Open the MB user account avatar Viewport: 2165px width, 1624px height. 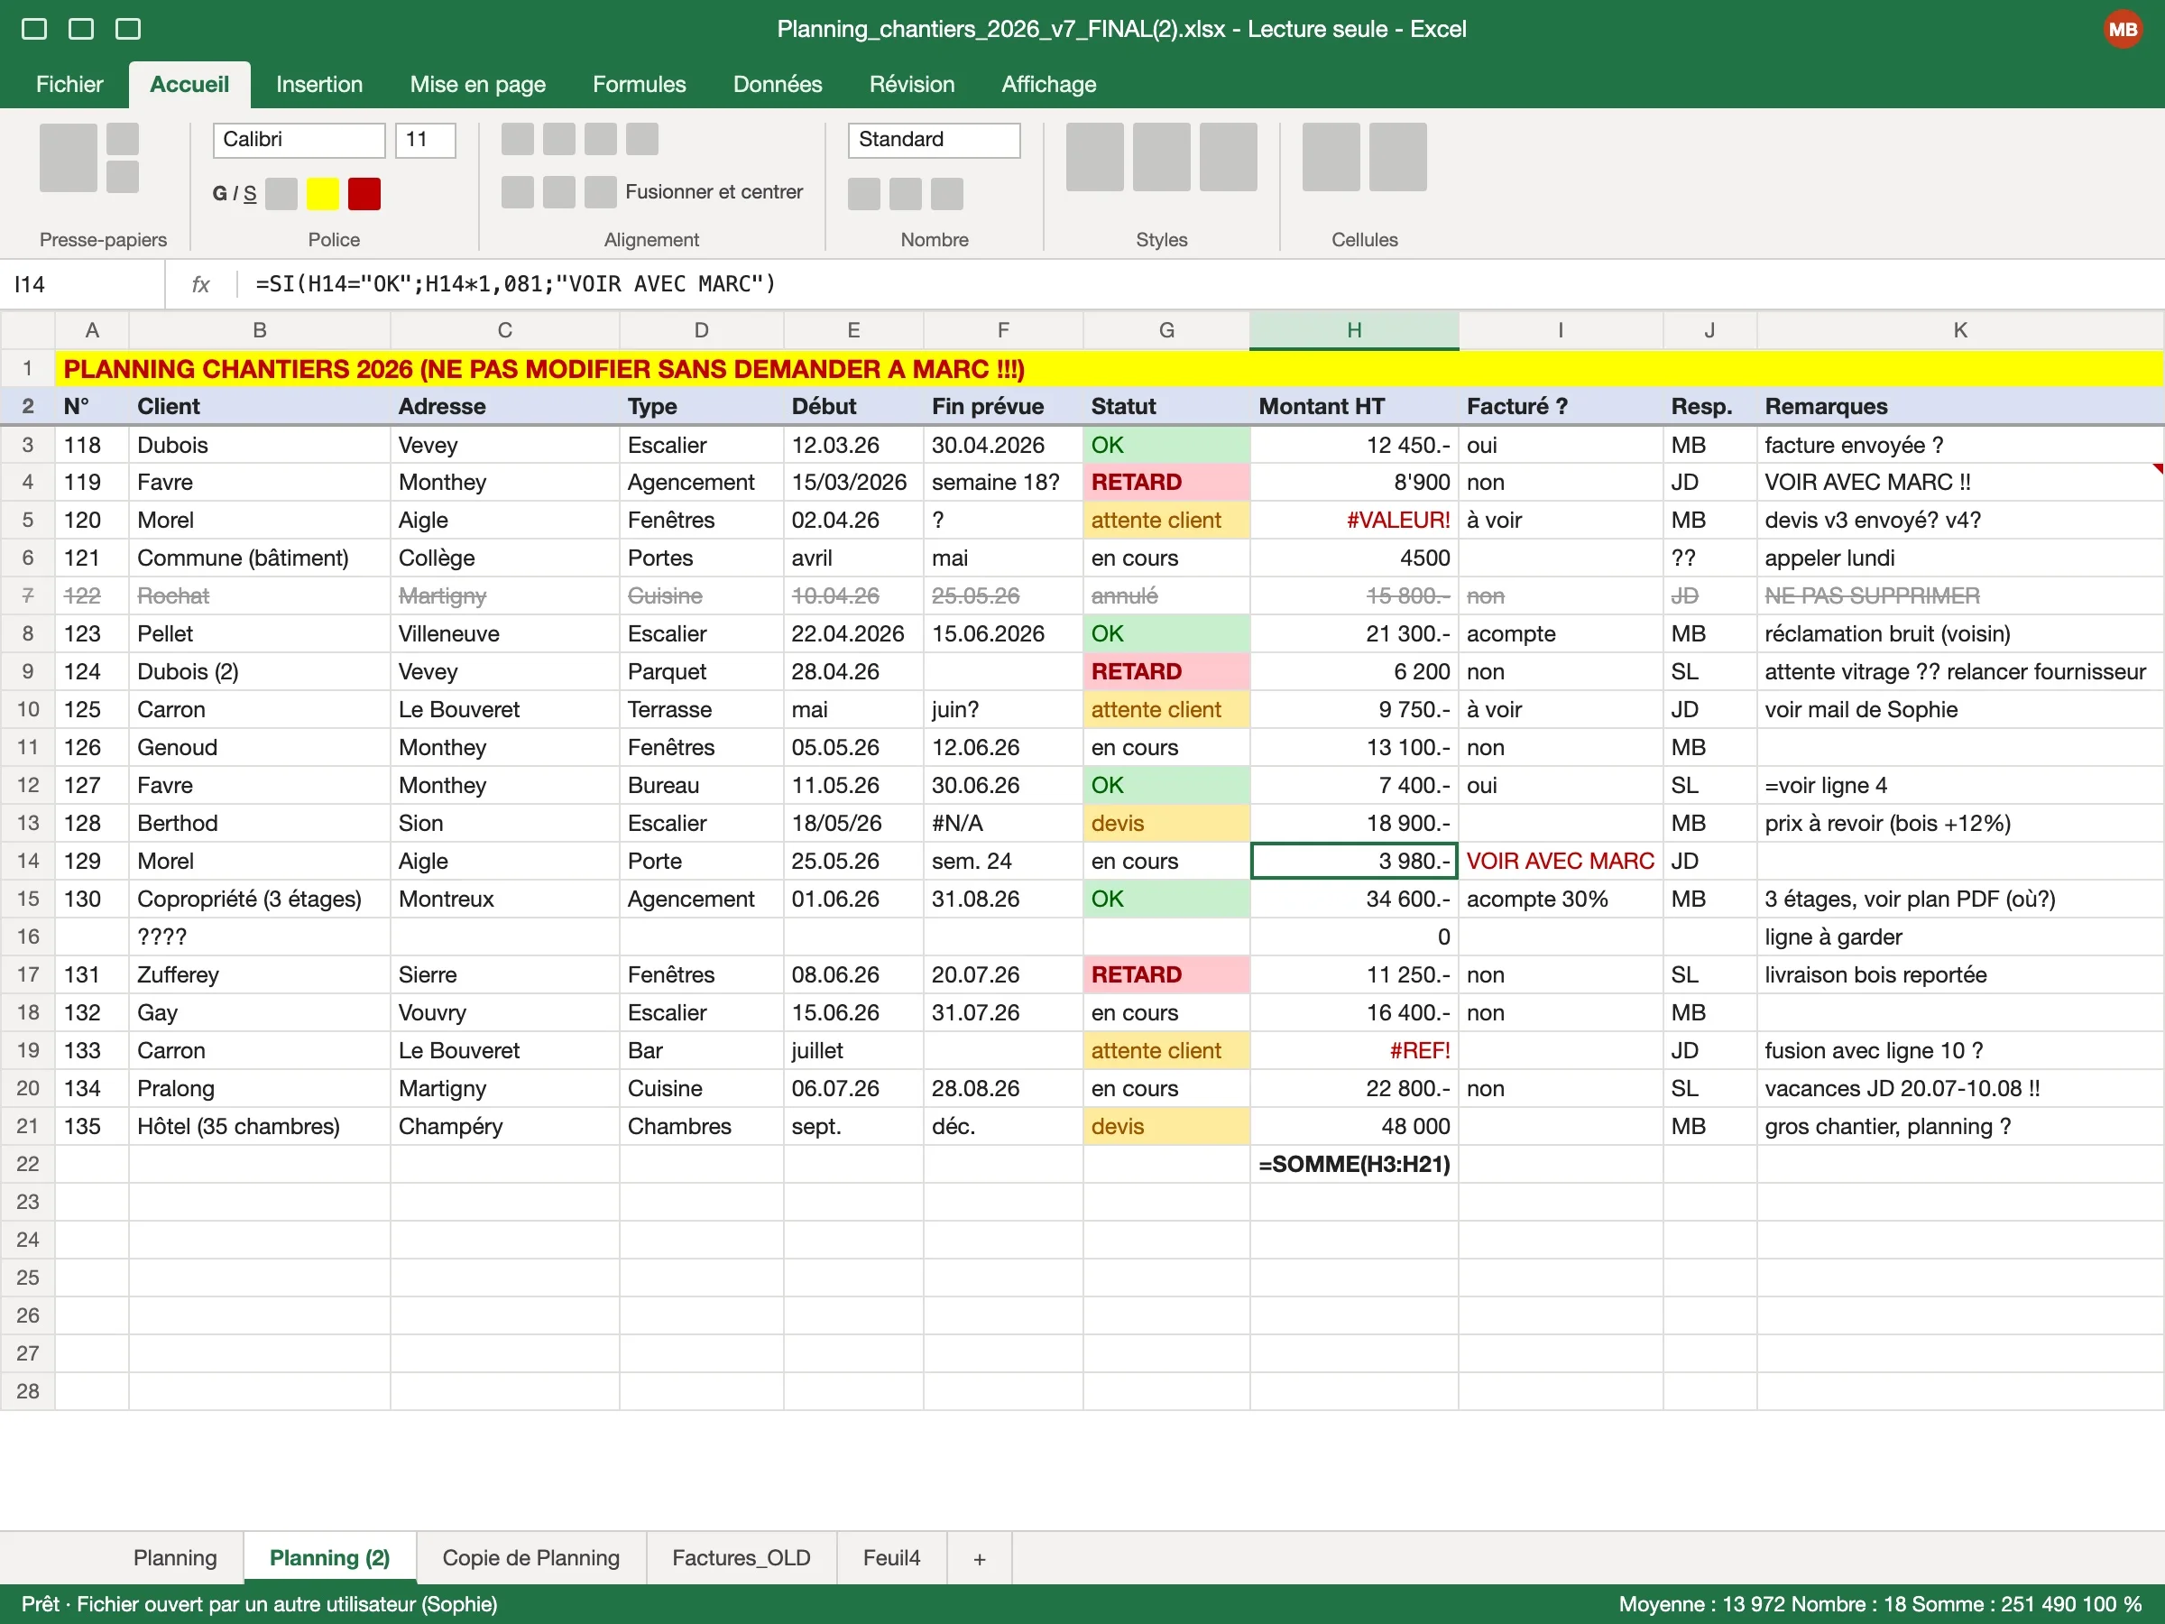(x=2122, y=30)
